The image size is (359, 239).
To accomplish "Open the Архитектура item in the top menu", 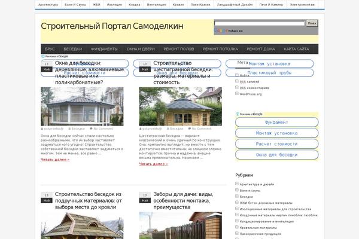I will click(48, 5).
